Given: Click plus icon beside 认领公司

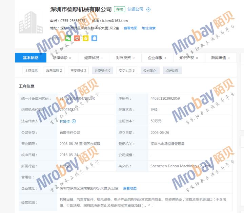Looking at the screenshot, I should coord(148,9).
